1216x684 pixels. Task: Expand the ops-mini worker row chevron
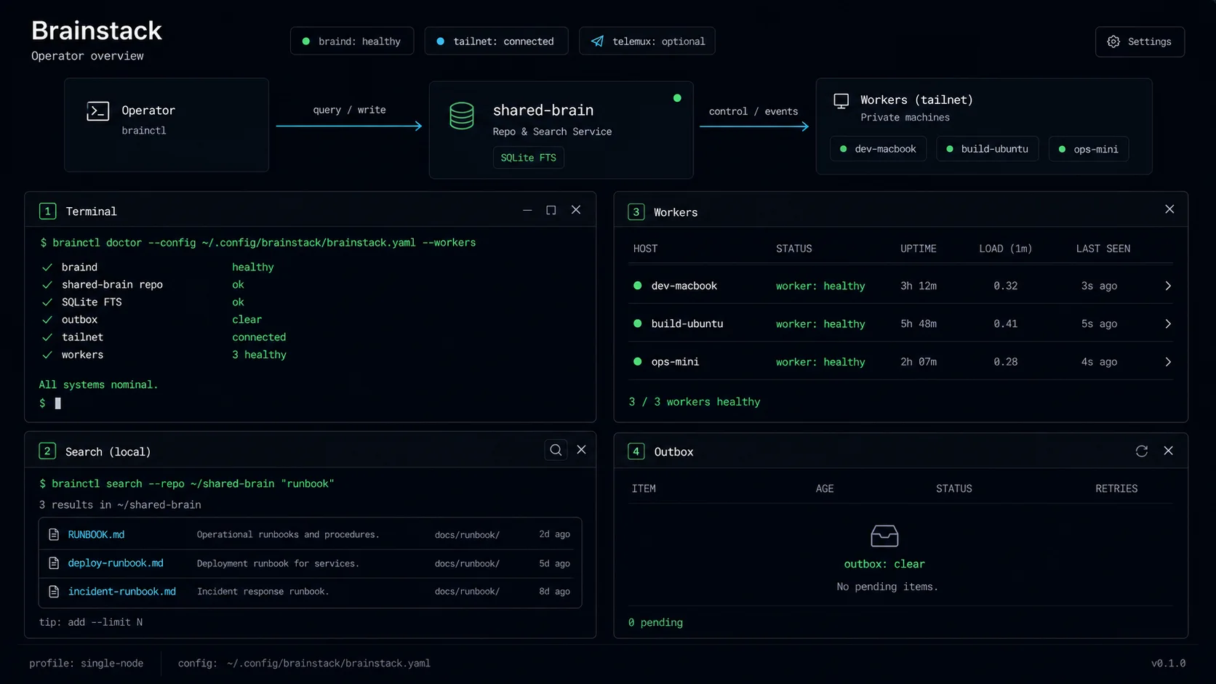1168,362
